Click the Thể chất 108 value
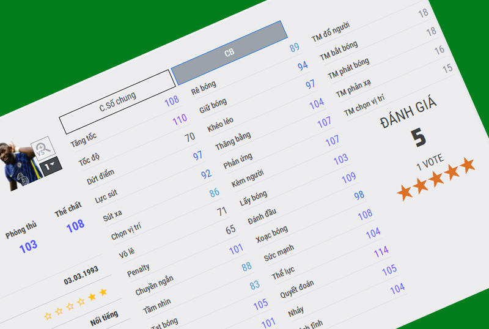Viewport: 489px width, 329px height. pyautogui.click(x=75, y=226)
